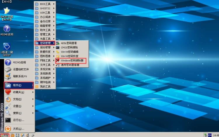Expand the 办公阅读 folder
Viewport: 219px width, 137px height.
coord(45,17)
